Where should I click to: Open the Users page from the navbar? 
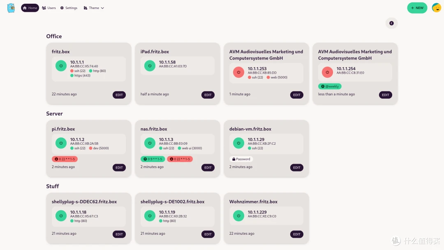point(49,7)
